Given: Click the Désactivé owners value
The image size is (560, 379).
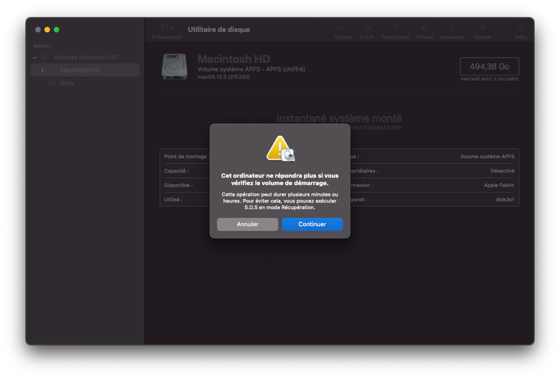Looking at the screenshot, I should 502,171.
